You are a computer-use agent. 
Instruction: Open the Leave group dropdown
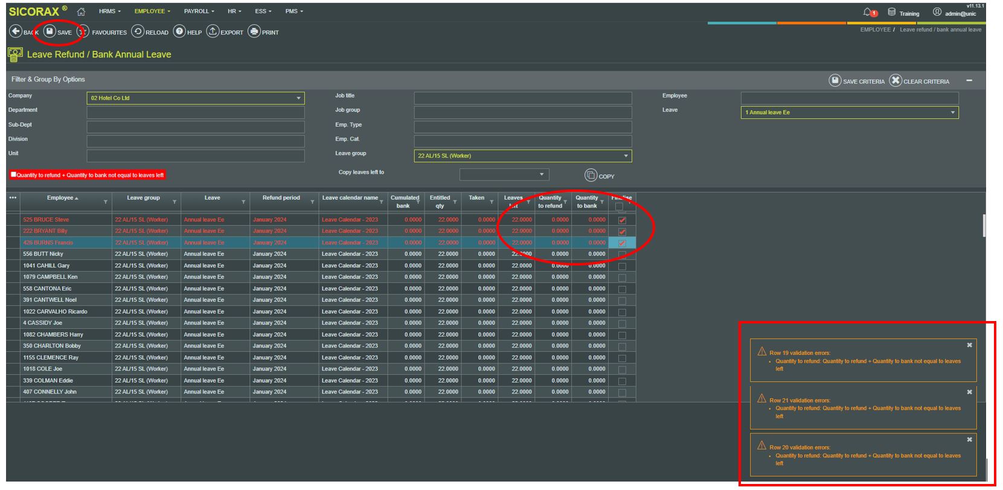click(x=626, y=156)
